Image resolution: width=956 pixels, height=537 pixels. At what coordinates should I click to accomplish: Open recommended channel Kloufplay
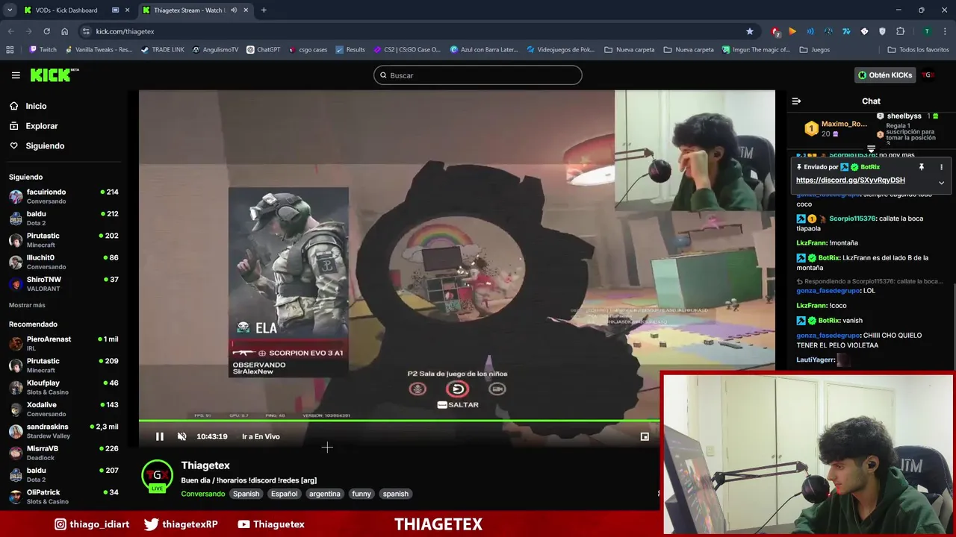click(63, 387)
